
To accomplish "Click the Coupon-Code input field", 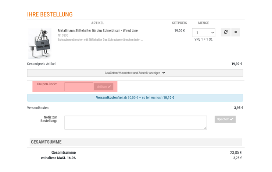I will 79,87.
